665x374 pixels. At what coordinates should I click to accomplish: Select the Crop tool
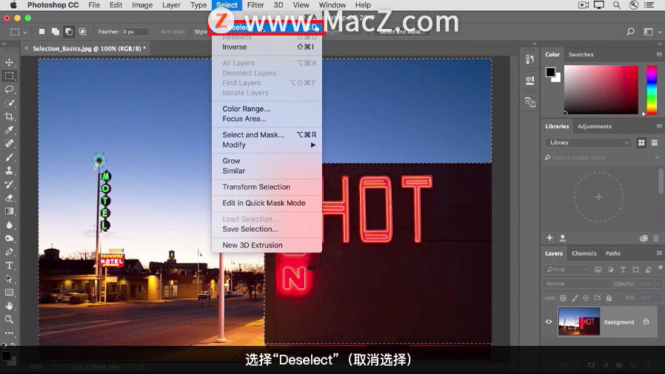point(9,116)
